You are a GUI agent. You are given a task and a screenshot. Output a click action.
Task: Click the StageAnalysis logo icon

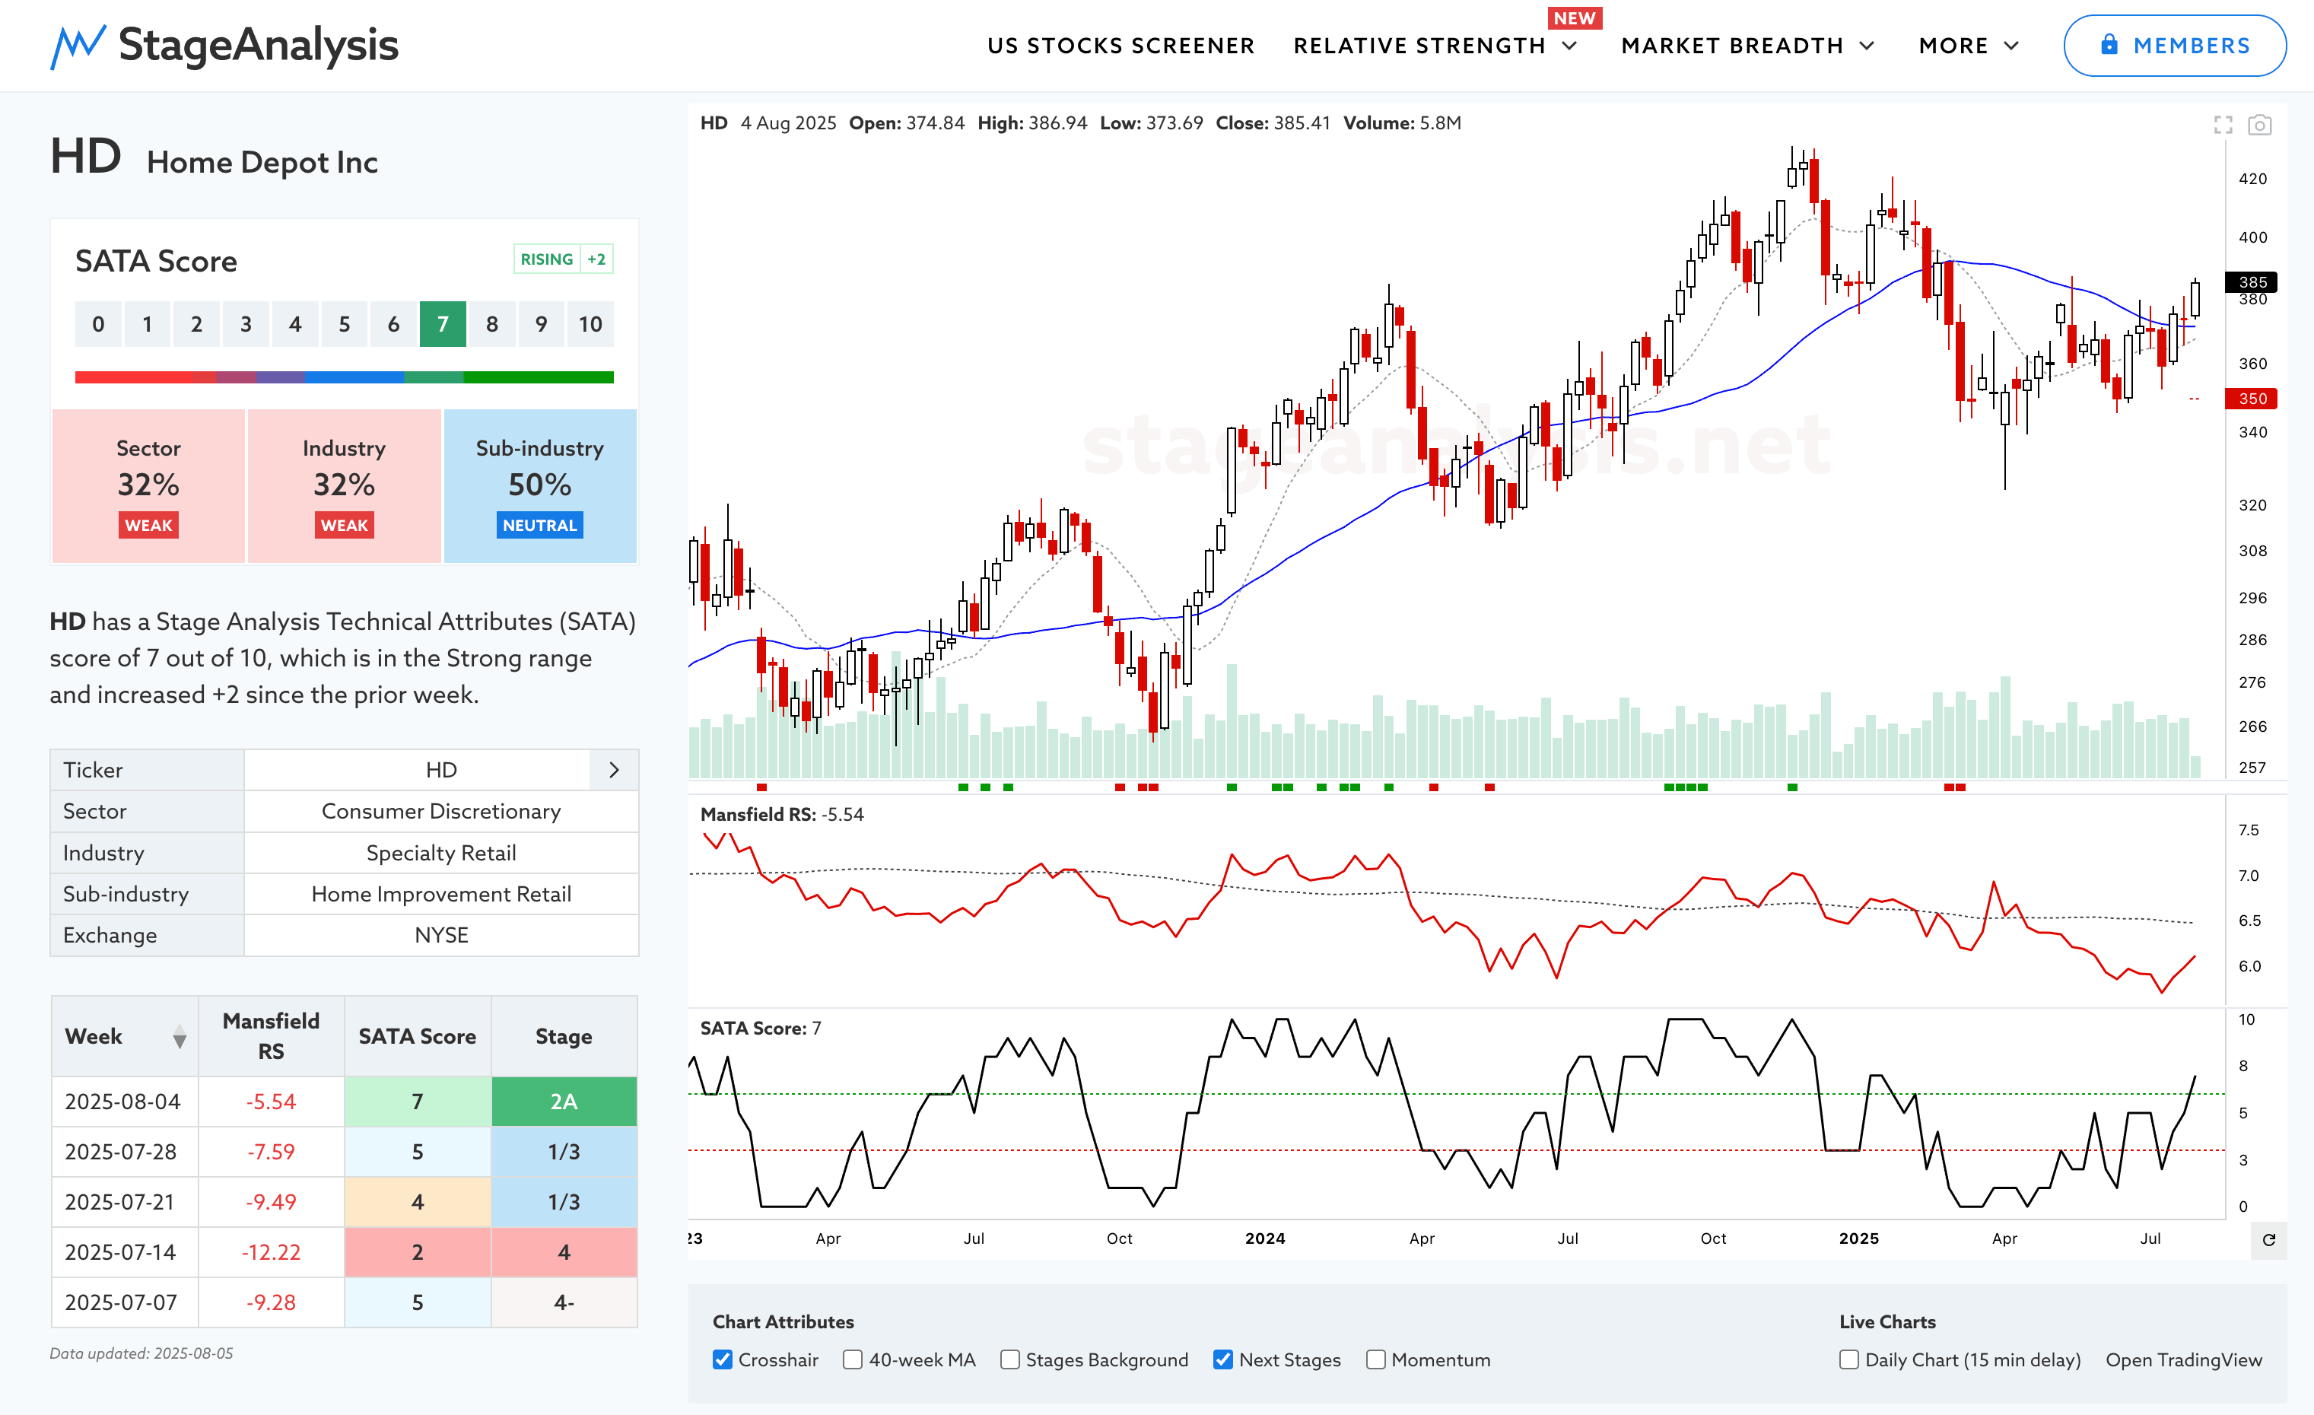(x=78, y=46)
